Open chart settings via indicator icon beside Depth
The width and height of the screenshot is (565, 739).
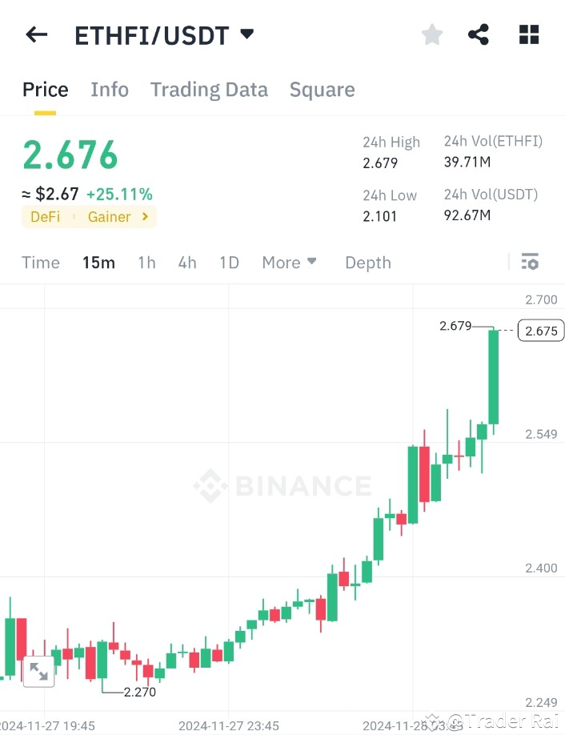(529, 262)
